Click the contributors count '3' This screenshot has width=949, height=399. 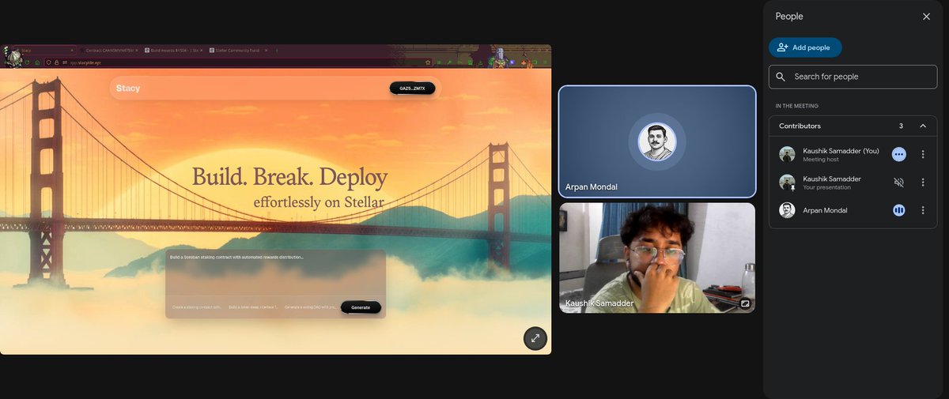(901, 126)
